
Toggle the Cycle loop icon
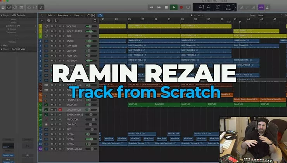click(188, 7)
